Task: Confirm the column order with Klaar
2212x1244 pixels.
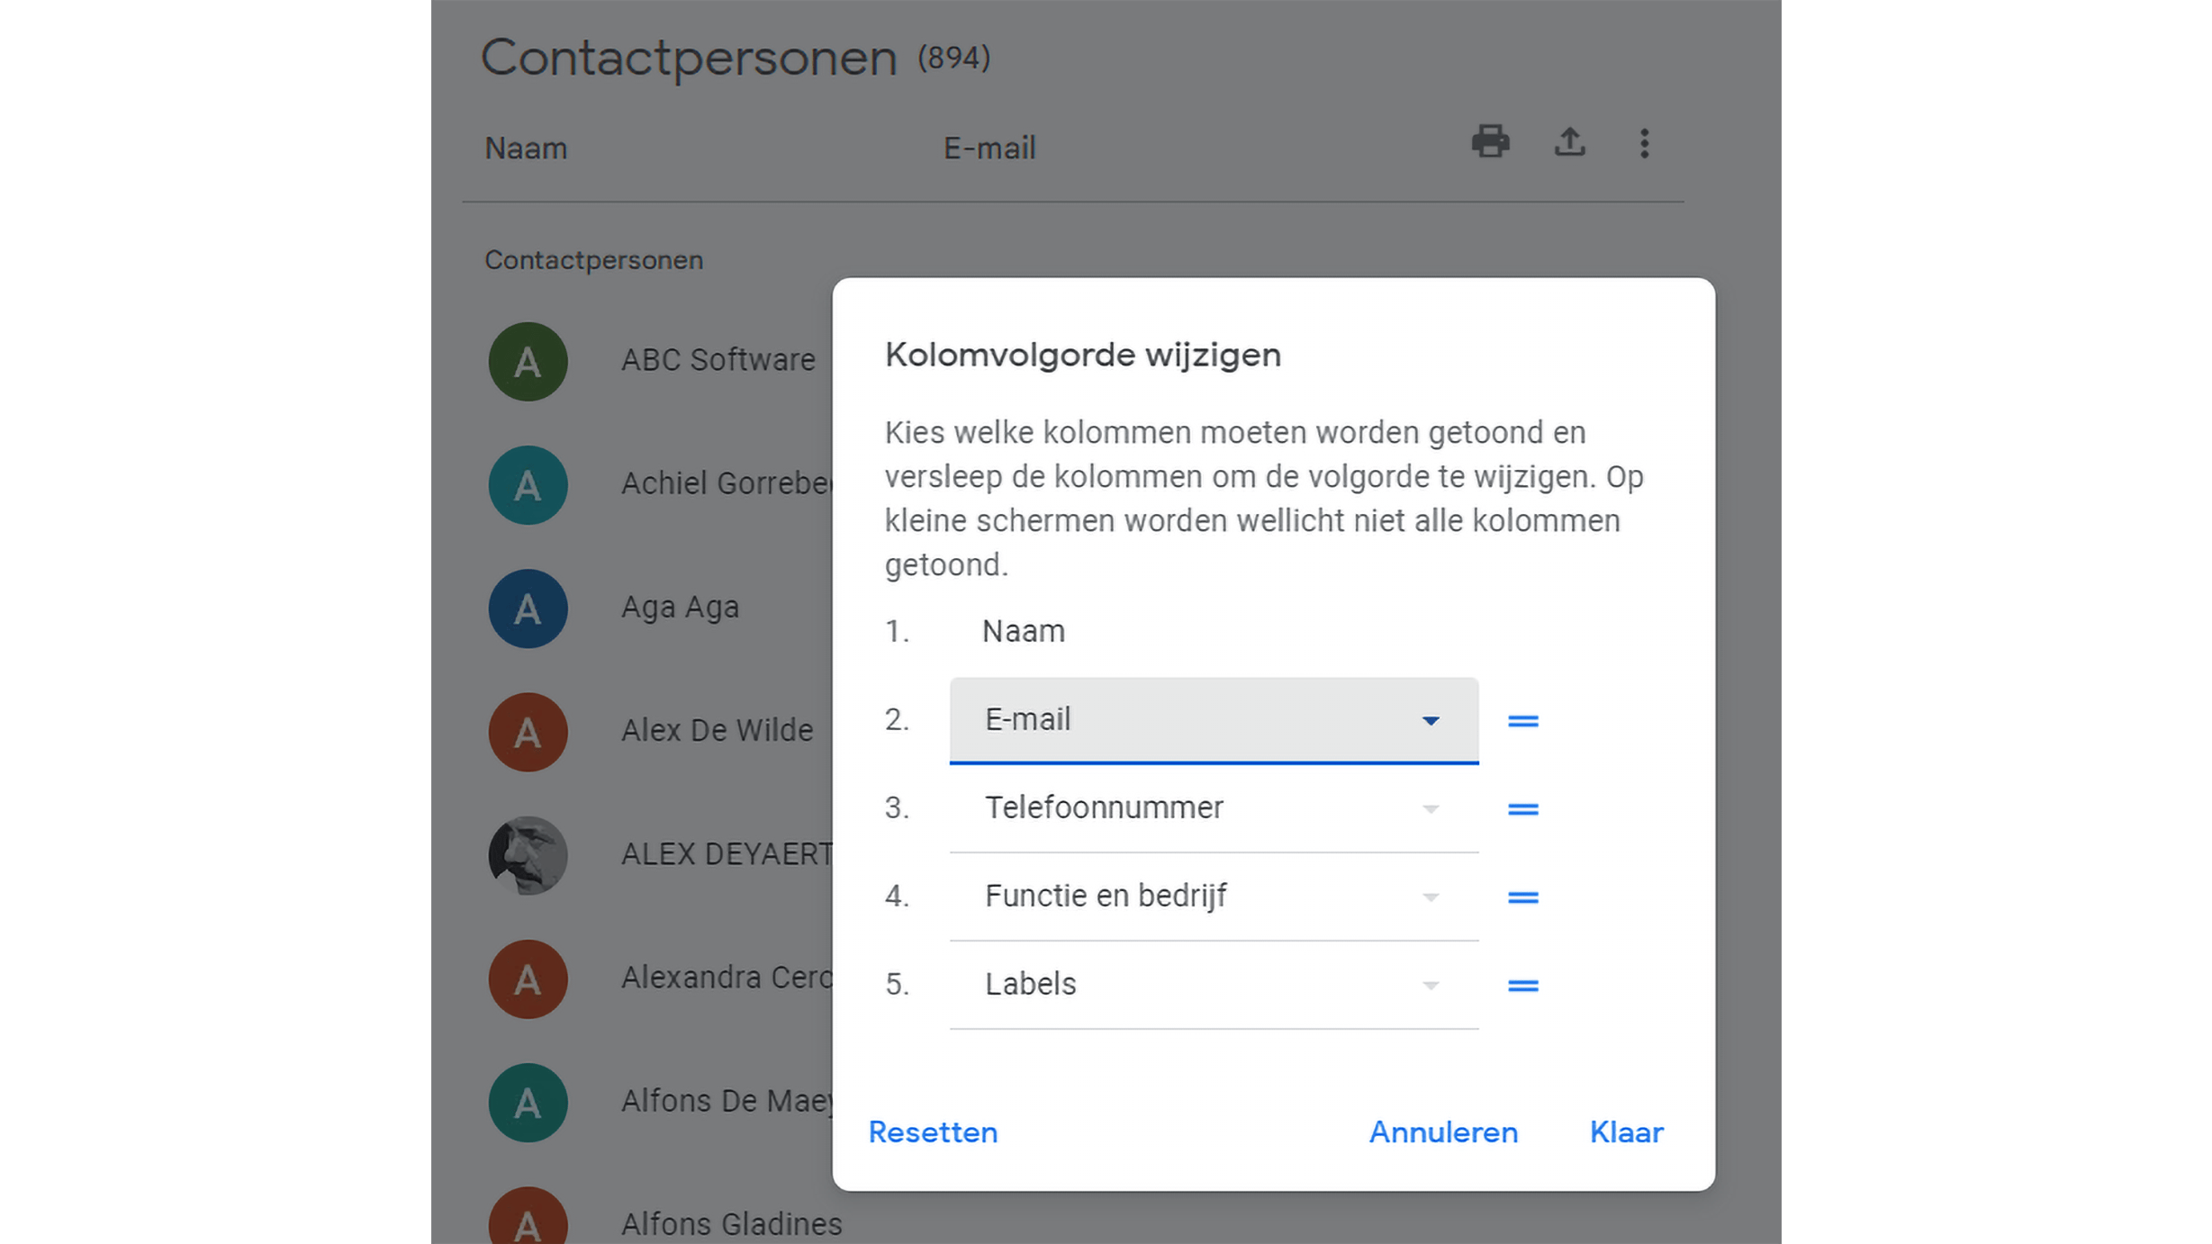Action: tap(1626, 1131)
